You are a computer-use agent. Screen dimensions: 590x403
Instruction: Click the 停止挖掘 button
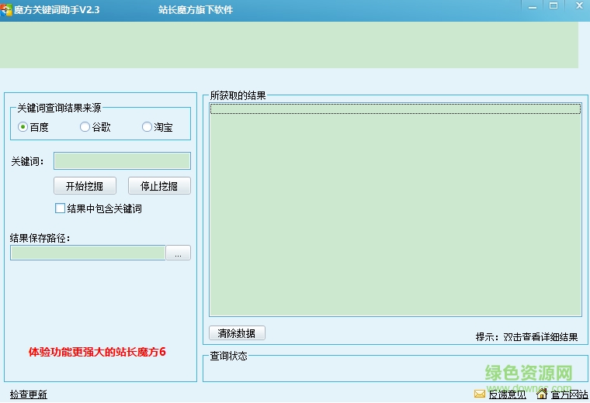[159, 186]
